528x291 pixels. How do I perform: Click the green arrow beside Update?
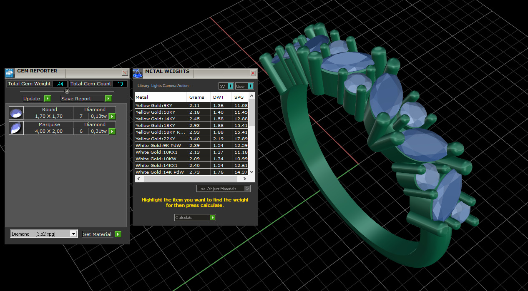click(48, 99)
